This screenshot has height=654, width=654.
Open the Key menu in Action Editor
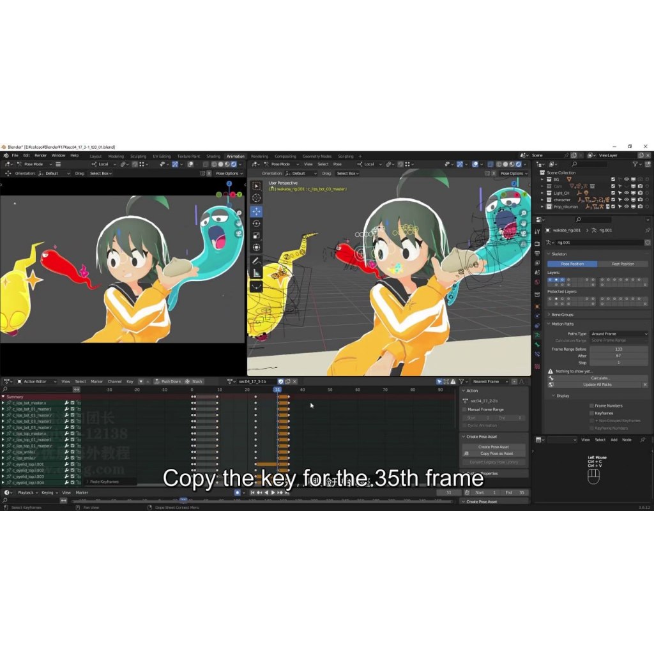click(x=130, y=382)
